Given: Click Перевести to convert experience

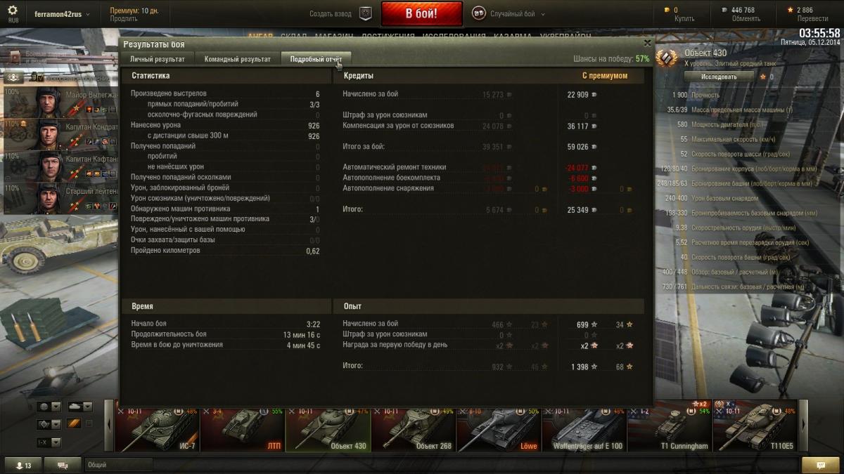Looking at the screenshot, I should pyautogui.click(x=812, y=19).
